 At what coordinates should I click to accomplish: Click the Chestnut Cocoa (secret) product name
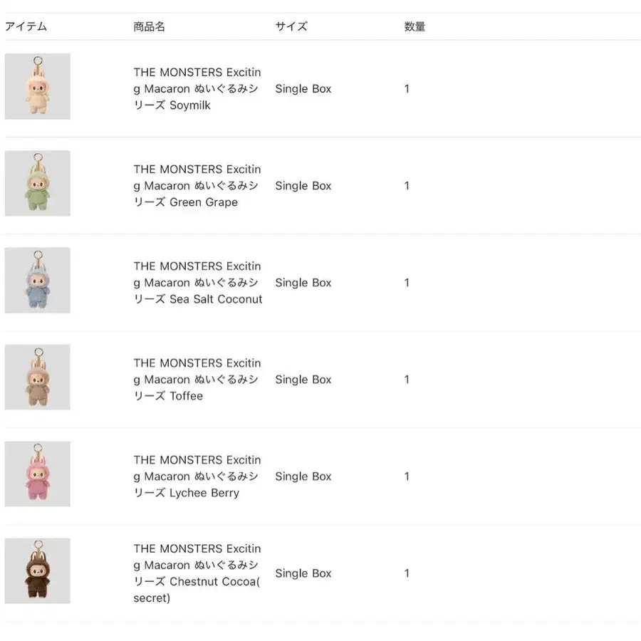(197, 573)
